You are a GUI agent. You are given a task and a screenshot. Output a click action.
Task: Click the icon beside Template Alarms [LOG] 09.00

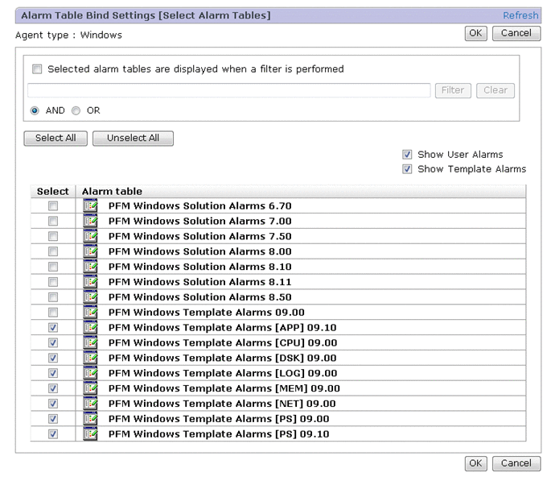coord(90,373)
